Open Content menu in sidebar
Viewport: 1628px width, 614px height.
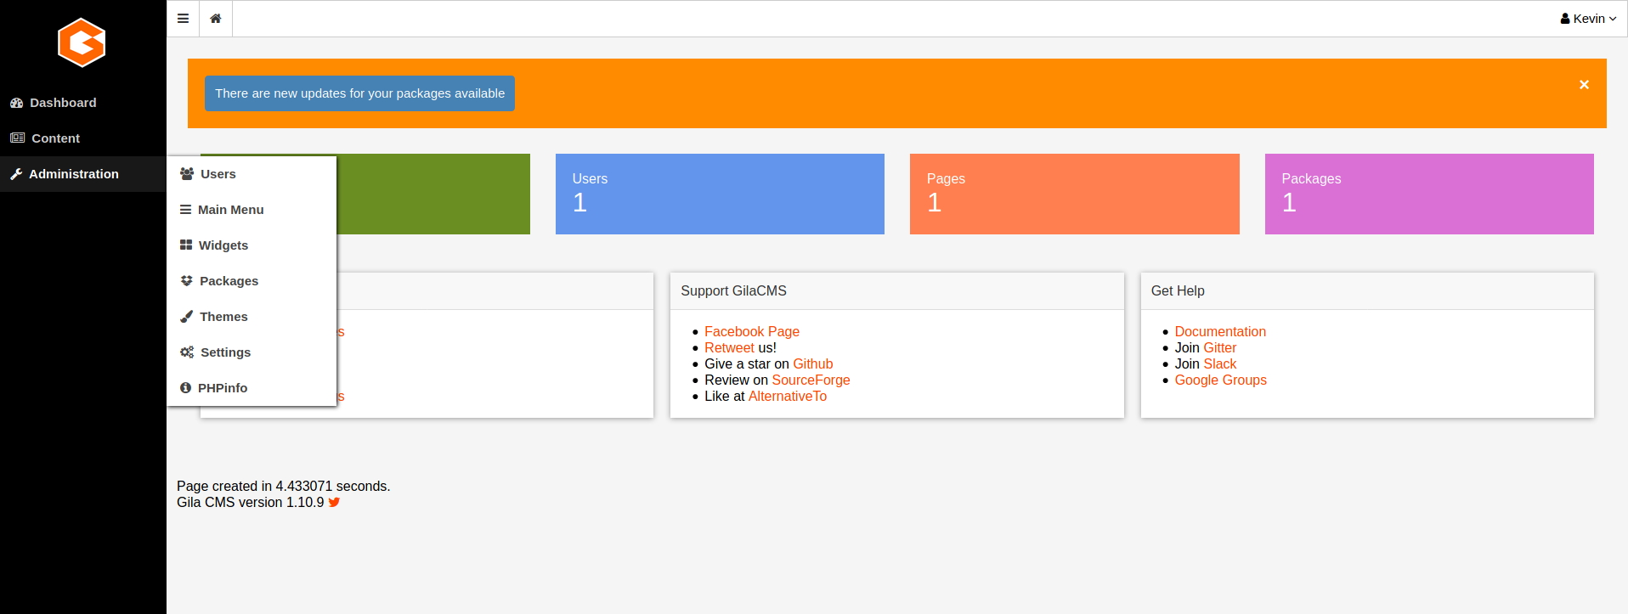(83, 138)
